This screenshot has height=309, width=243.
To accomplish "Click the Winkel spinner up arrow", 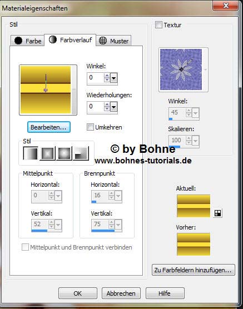I will point(107,76).
